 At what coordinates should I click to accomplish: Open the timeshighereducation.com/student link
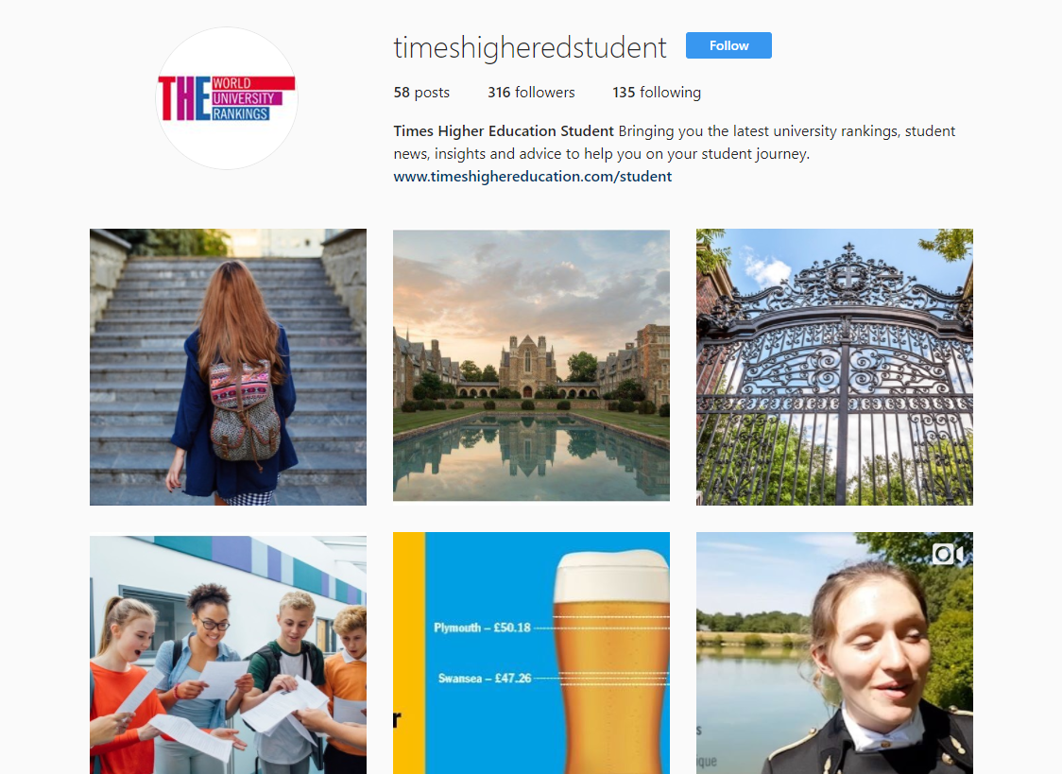tap(532, 176)
